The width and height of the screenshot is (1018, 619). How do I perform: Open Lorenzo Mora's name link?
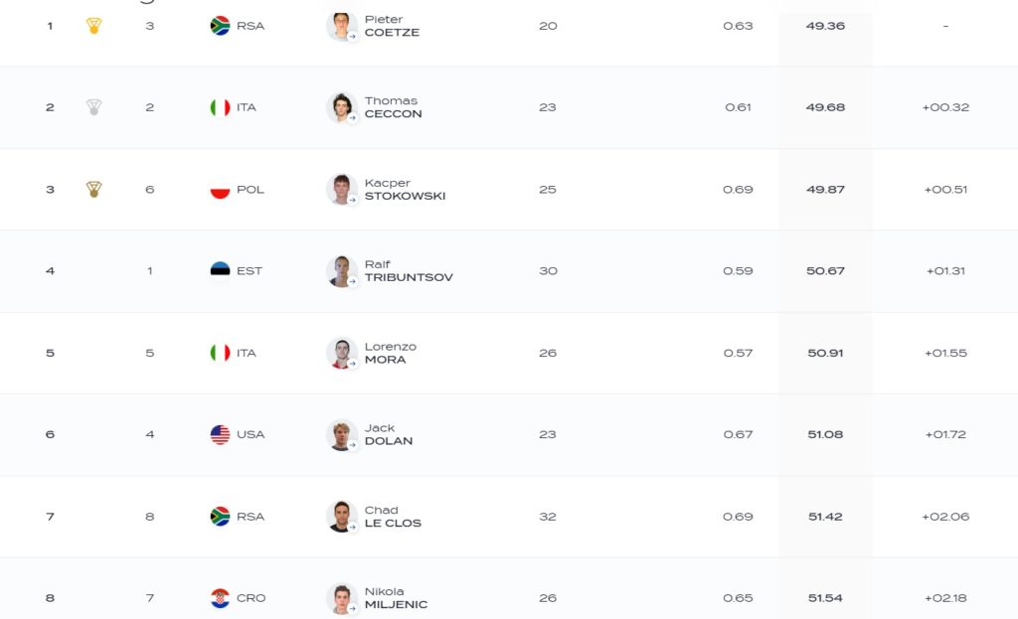tap(390, 353)
